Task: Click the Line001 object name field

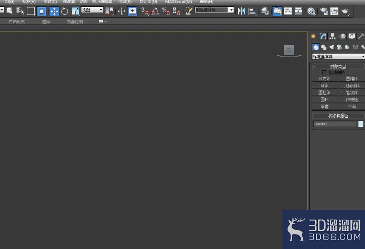Action: point(335,124)
